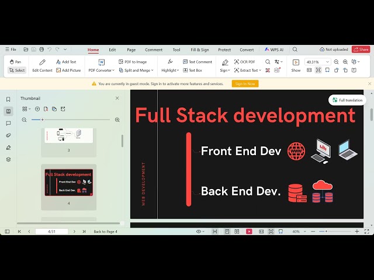Open the Comments sidebar panel

[8, 123]
